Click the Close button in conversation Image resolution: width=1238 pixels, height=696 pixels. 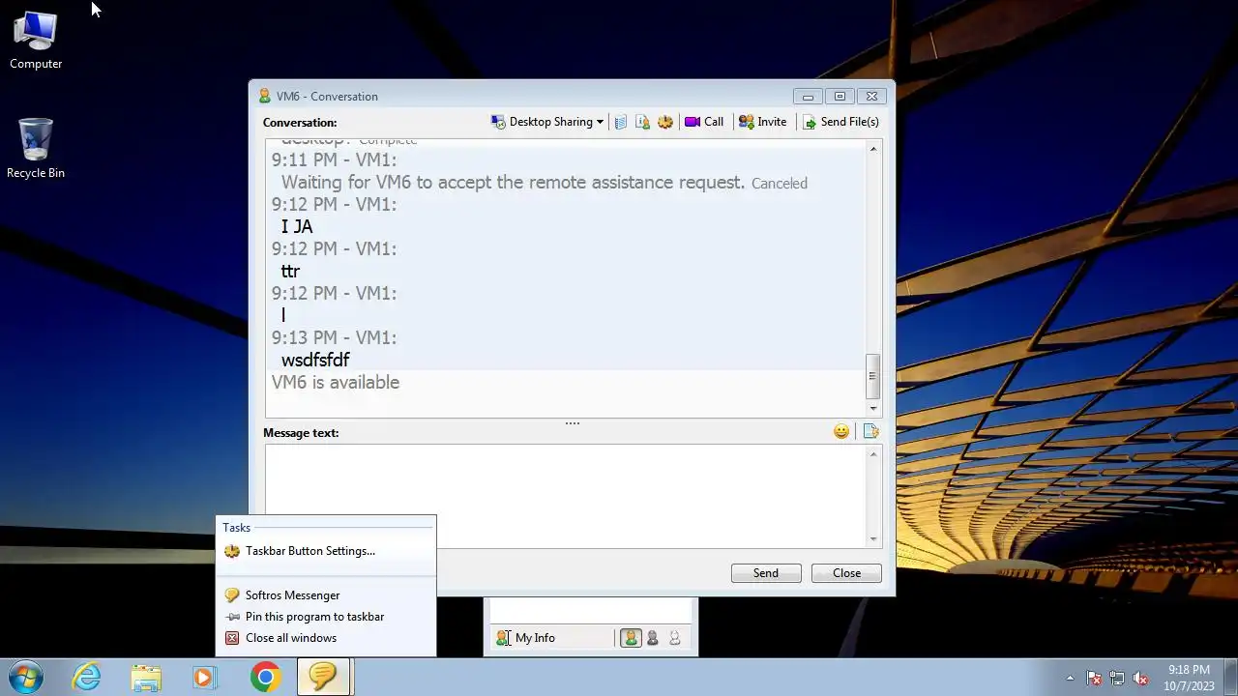(x=846, y=573)
